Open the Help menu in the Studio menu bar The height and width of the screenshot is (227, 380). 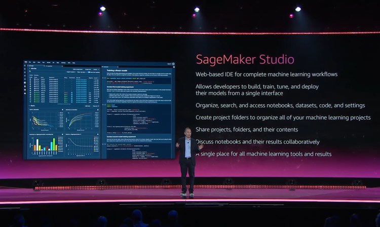73,63
